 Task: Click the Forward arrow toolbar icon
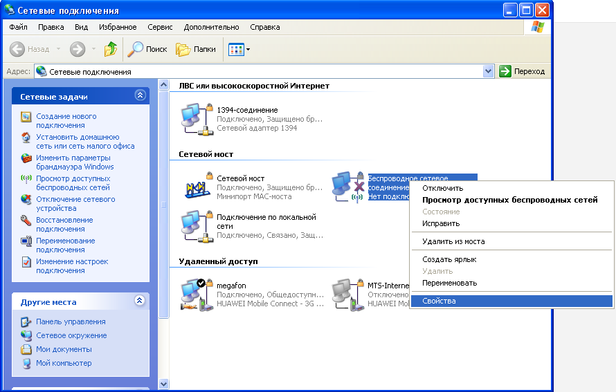78,49
